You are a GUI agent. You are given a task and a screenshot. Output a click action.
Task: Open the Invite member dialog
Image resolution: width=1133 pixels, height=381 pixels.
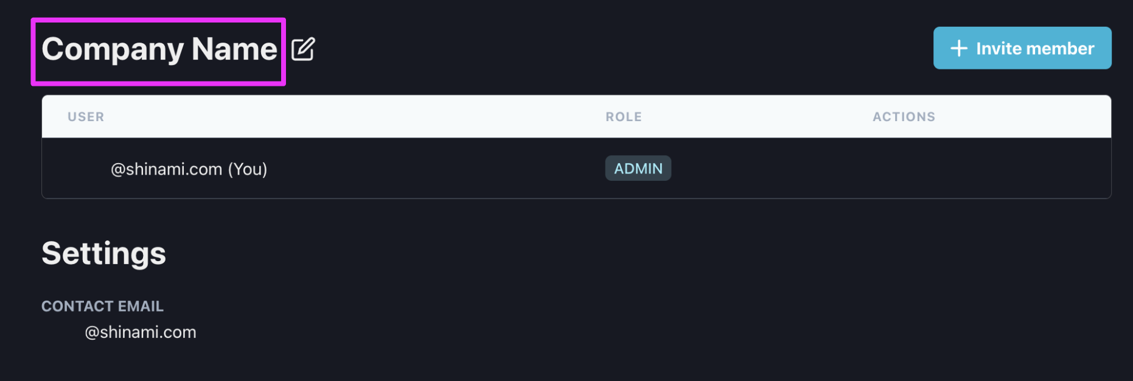click(1022, 48)
